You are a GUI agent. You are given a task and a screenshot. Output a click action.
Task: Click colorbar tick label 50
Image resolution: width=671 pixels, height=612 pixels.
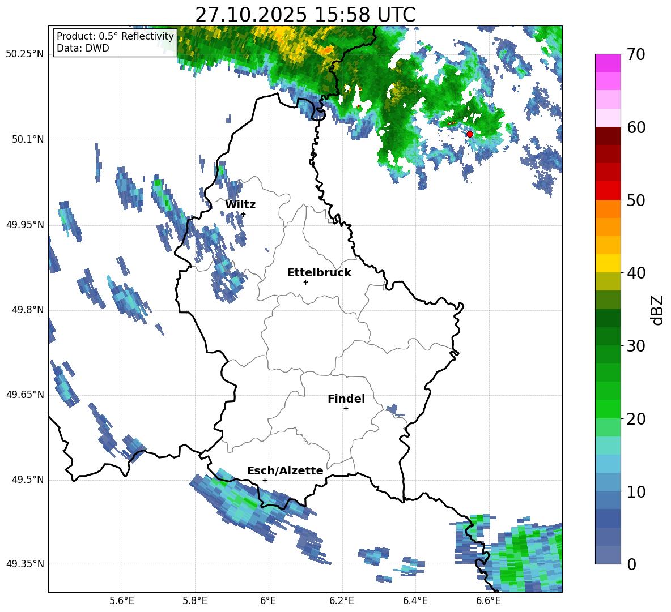click(x=636, y=200)
